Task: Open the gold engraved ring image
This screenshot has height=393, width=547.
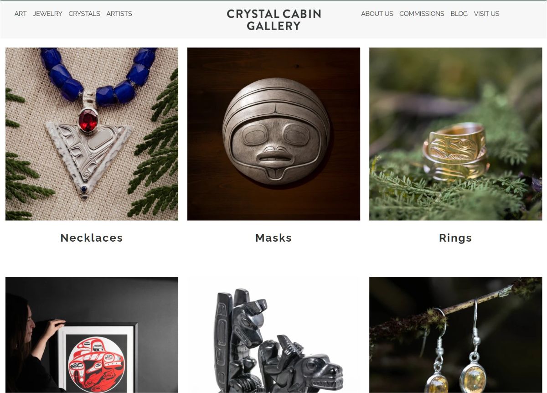Action: [x=455, y=134]
